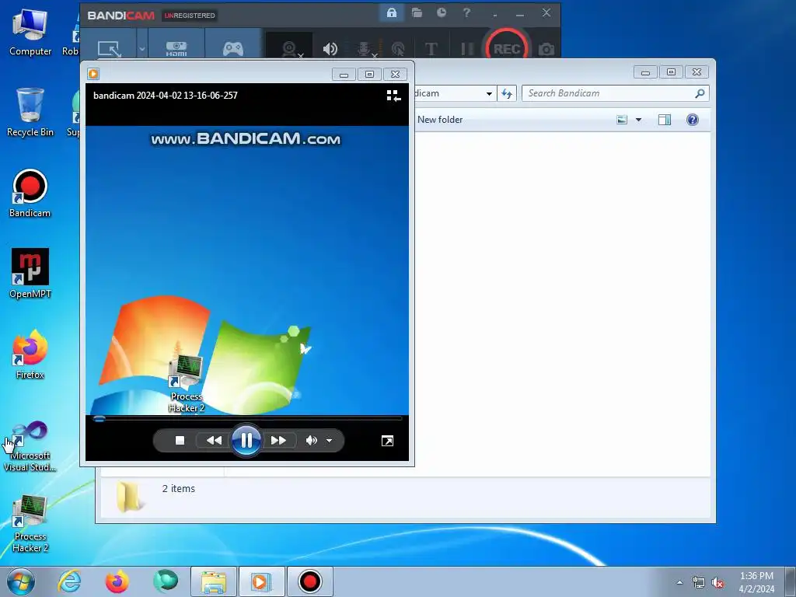Switch to Bandicam taskbar button
The width and height of the screenshot is (796, 597).
pos(309,581)
